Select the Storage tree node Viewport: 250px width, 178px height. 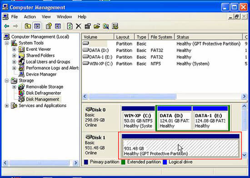[26, 80]
